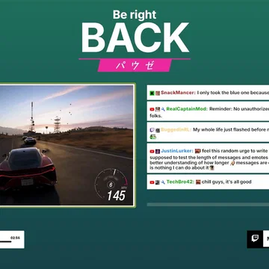Click SnackMancer's avatar badge
Image resolution: width=269 pixels, height=269 pixels.
(x=158, y=93)
